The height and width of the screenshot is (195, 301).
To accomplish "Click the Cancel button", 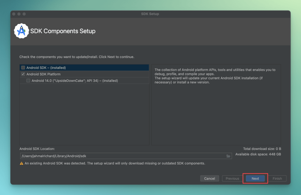I will tap(209, 178).
